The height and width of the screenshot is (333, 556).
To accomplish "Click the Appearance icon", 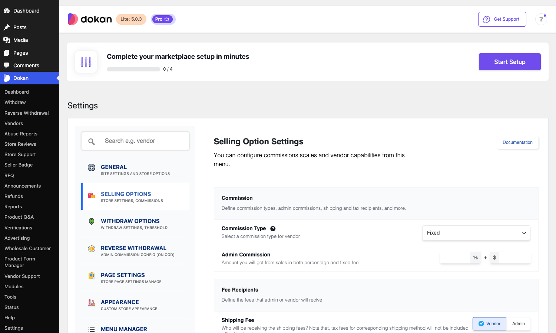I will point(92,303).
